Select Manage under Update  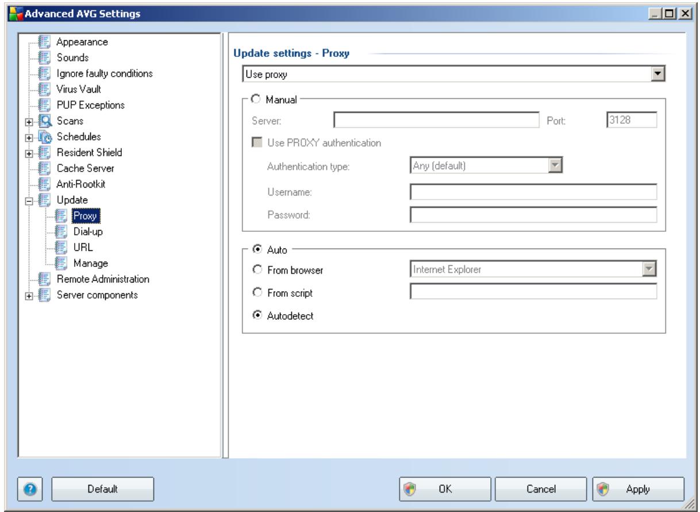(90, 263)
